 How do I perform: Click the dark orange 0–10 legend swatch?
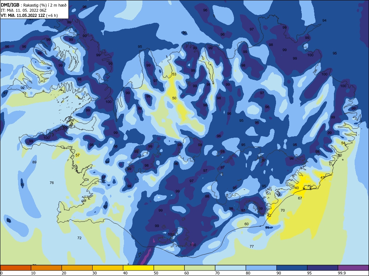[x=15, y=268]
